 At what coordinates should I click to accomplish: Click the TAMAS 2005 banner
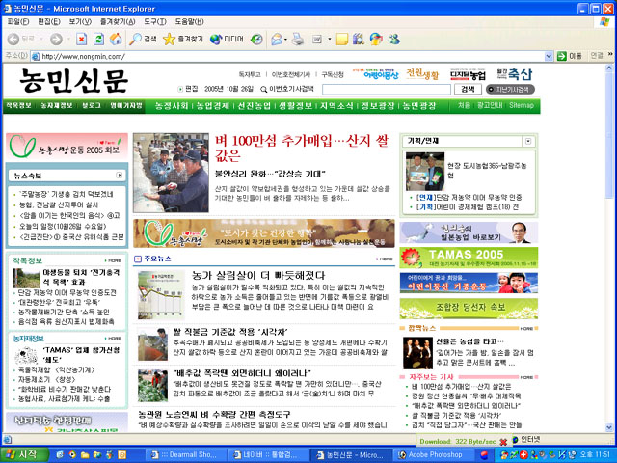click(469, 258)
